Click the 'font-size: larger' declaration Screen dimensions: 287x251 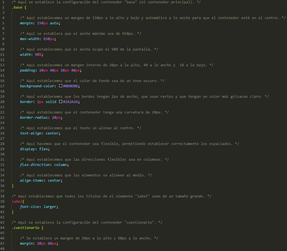(x=39, y=207)
